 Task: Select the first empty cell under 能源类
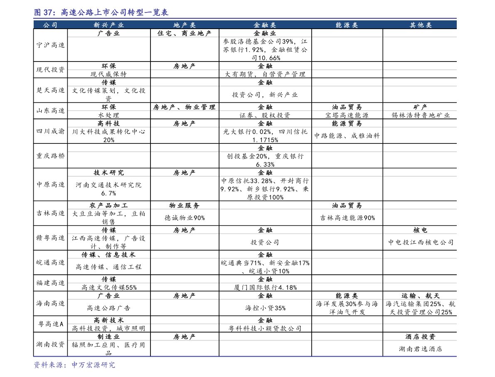[347, 33]
